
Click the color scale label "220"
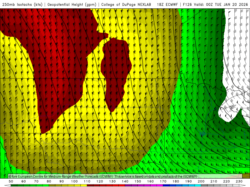tap(226, 181)
